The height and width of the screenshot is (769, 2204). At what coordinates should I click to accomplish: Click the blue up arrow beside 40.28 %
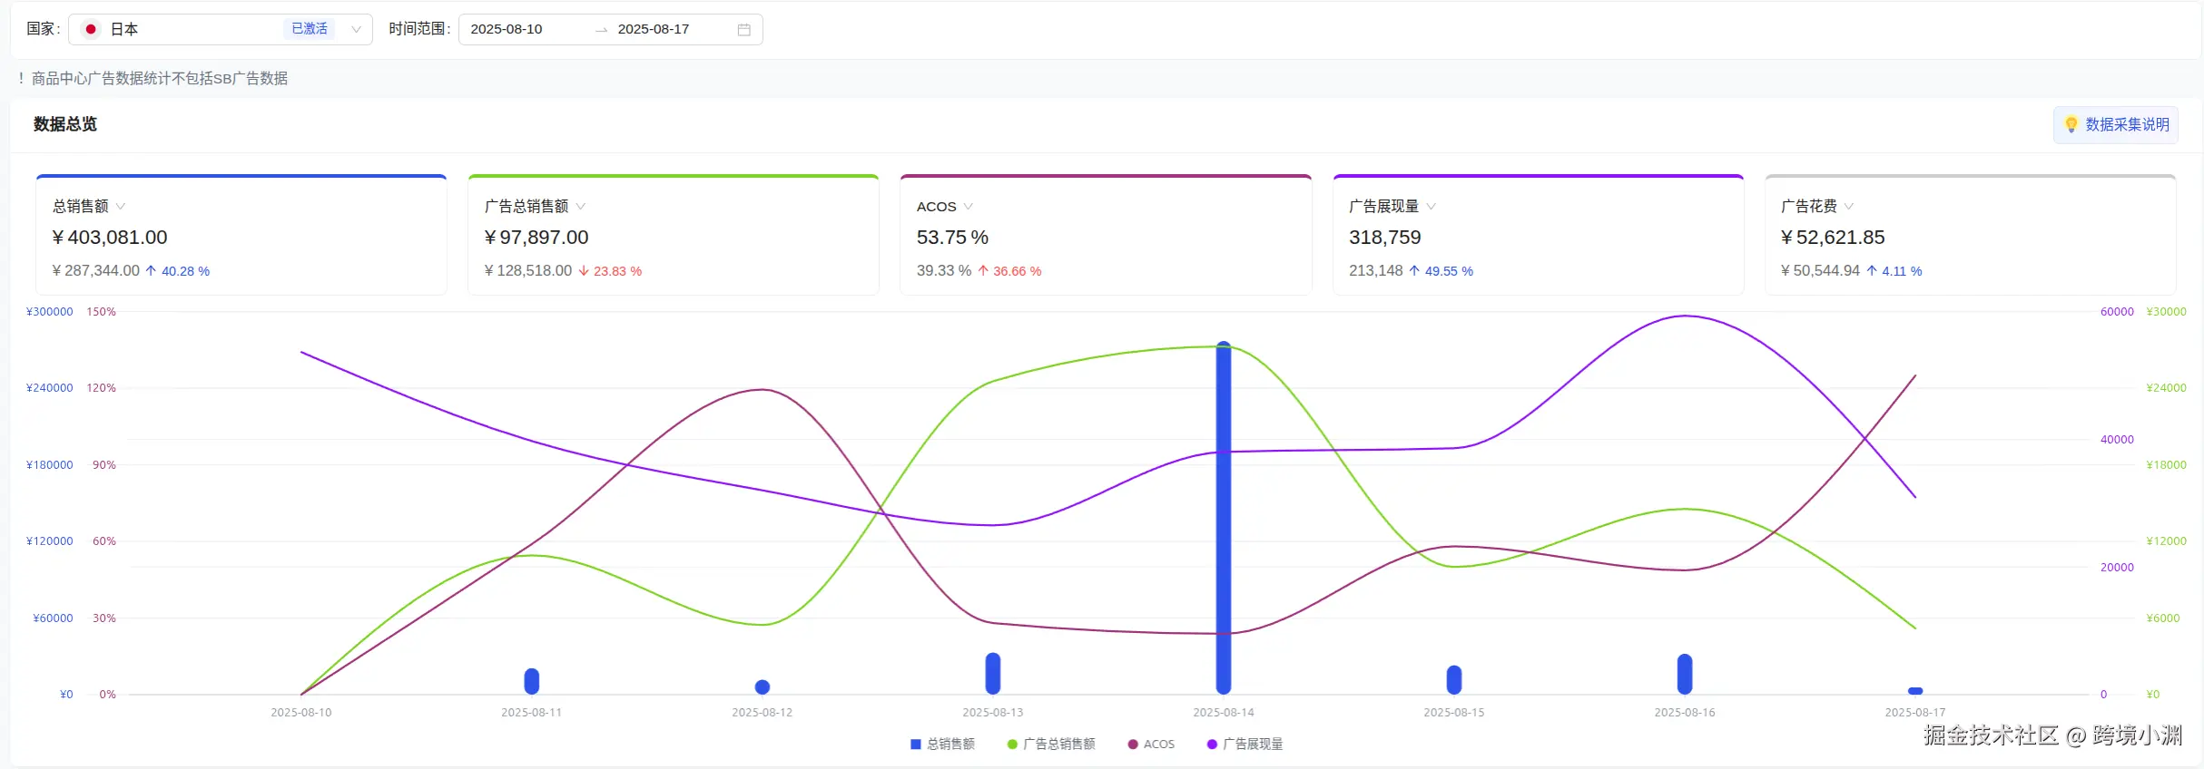click(151, 271)
